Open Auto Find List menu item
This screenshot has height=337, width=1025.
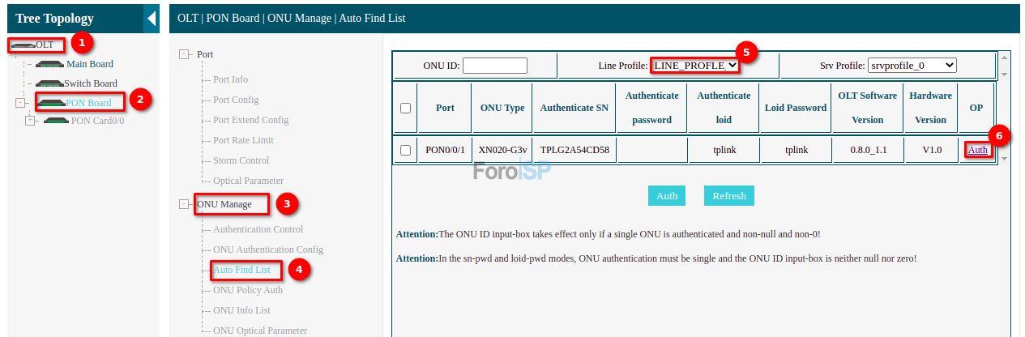(241, 270)
